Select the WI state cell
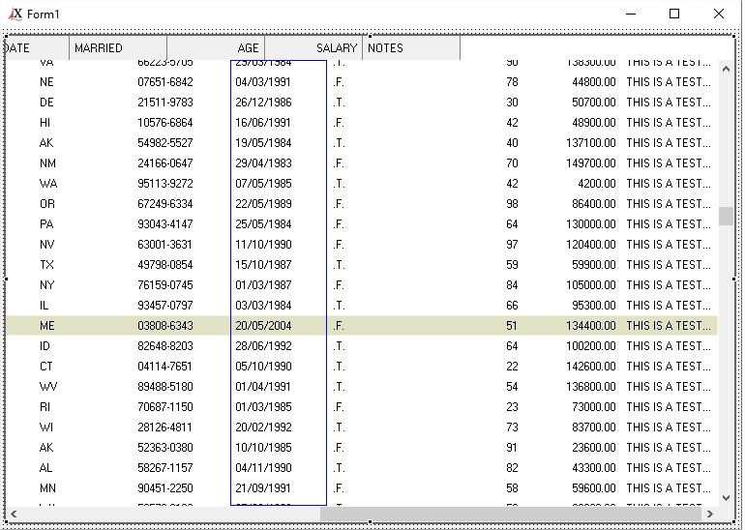This screenshot has height=530, width=745. pos(46,427)
